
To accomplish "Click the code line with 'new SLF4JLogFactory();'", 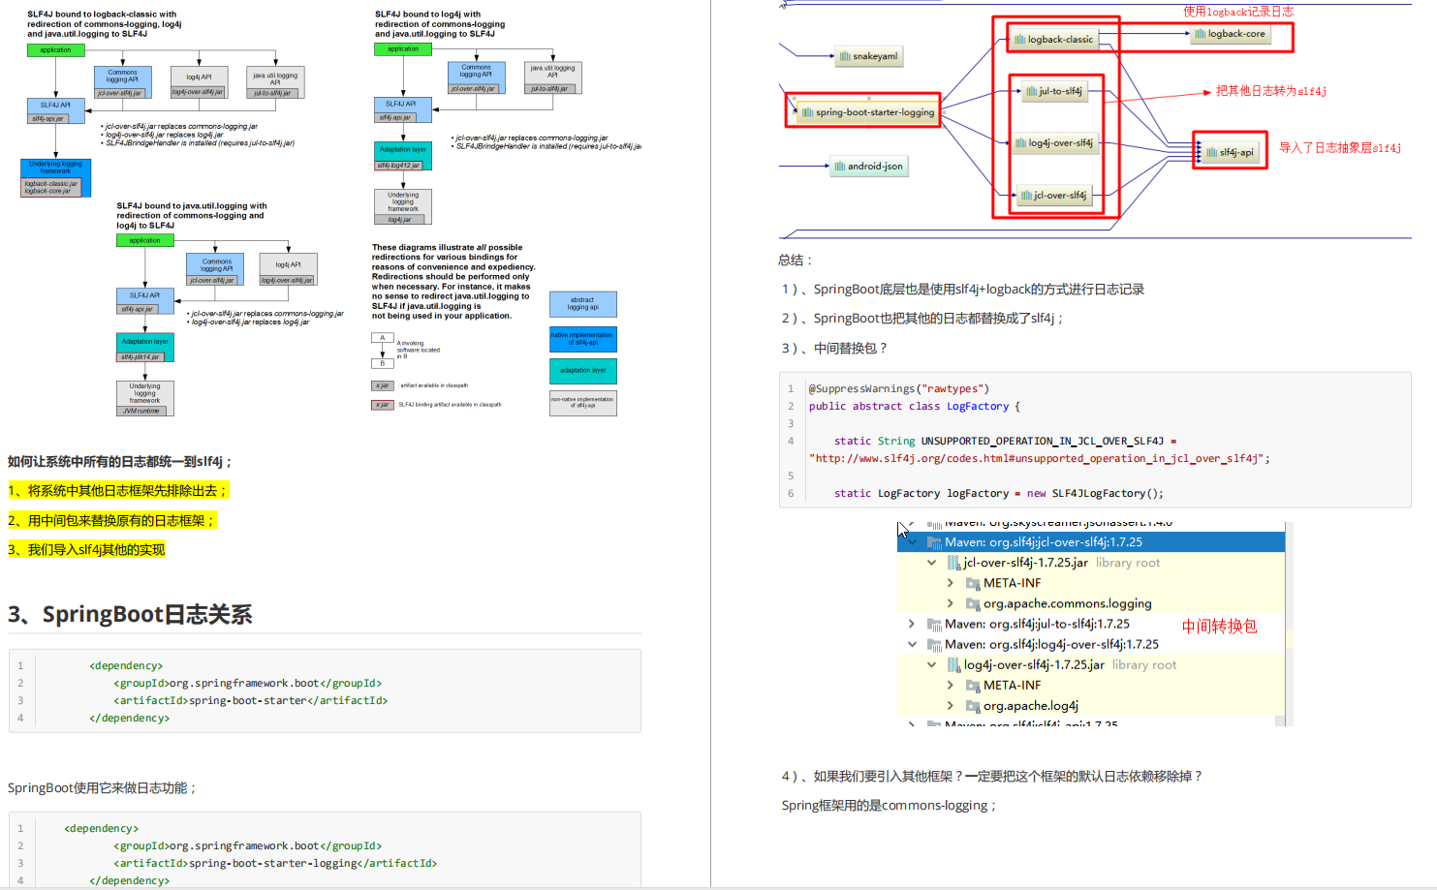I will click(x=999, y=494).
